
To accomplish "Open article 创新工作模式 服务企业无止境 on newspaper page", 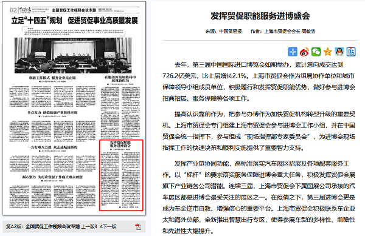I will point(52,78).
